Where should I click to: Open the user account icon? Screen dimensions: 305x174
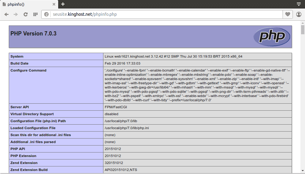click(299, 14)
